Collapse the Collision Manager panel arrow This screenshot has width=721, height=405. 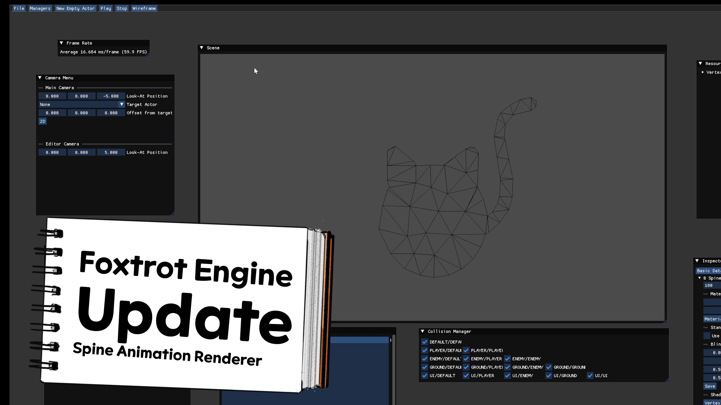click(x=422, y=331)
